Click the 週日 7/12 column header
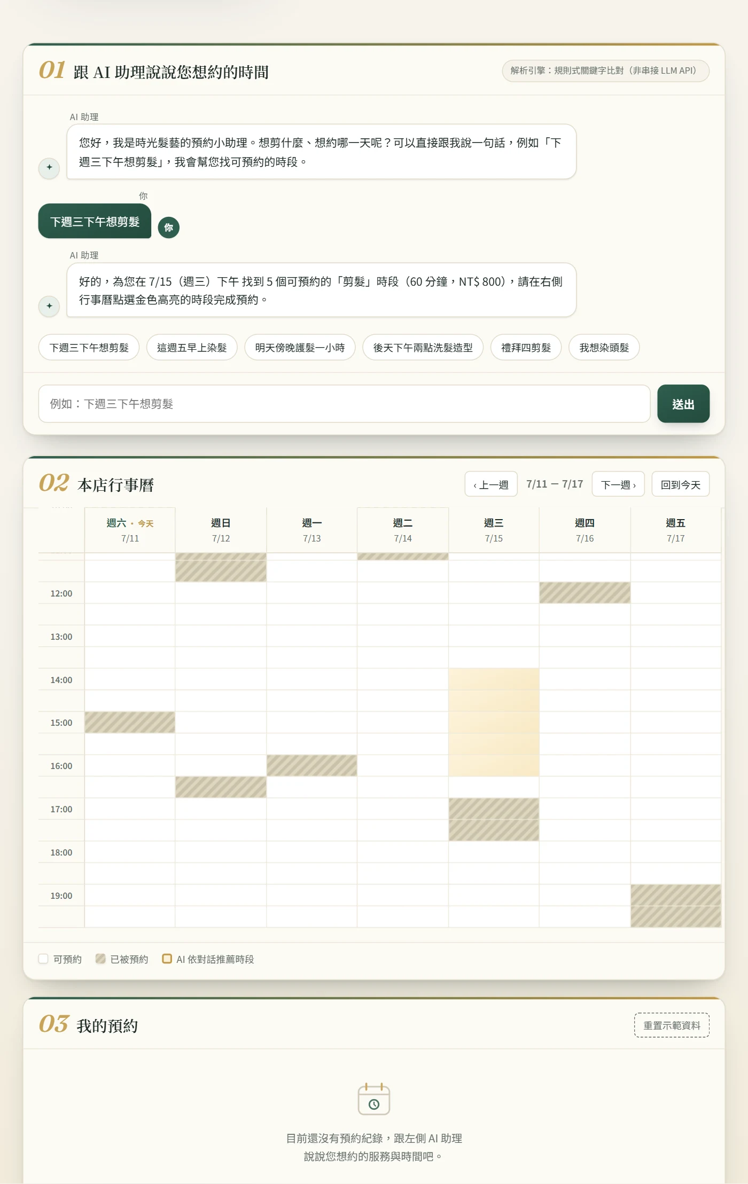The width and height of the screenshot is (748, 1184). (221, 530)
